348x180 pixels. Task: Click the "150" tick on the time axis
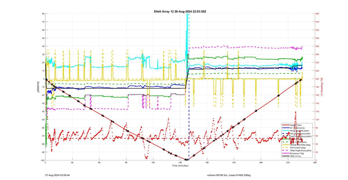(180, 163)
